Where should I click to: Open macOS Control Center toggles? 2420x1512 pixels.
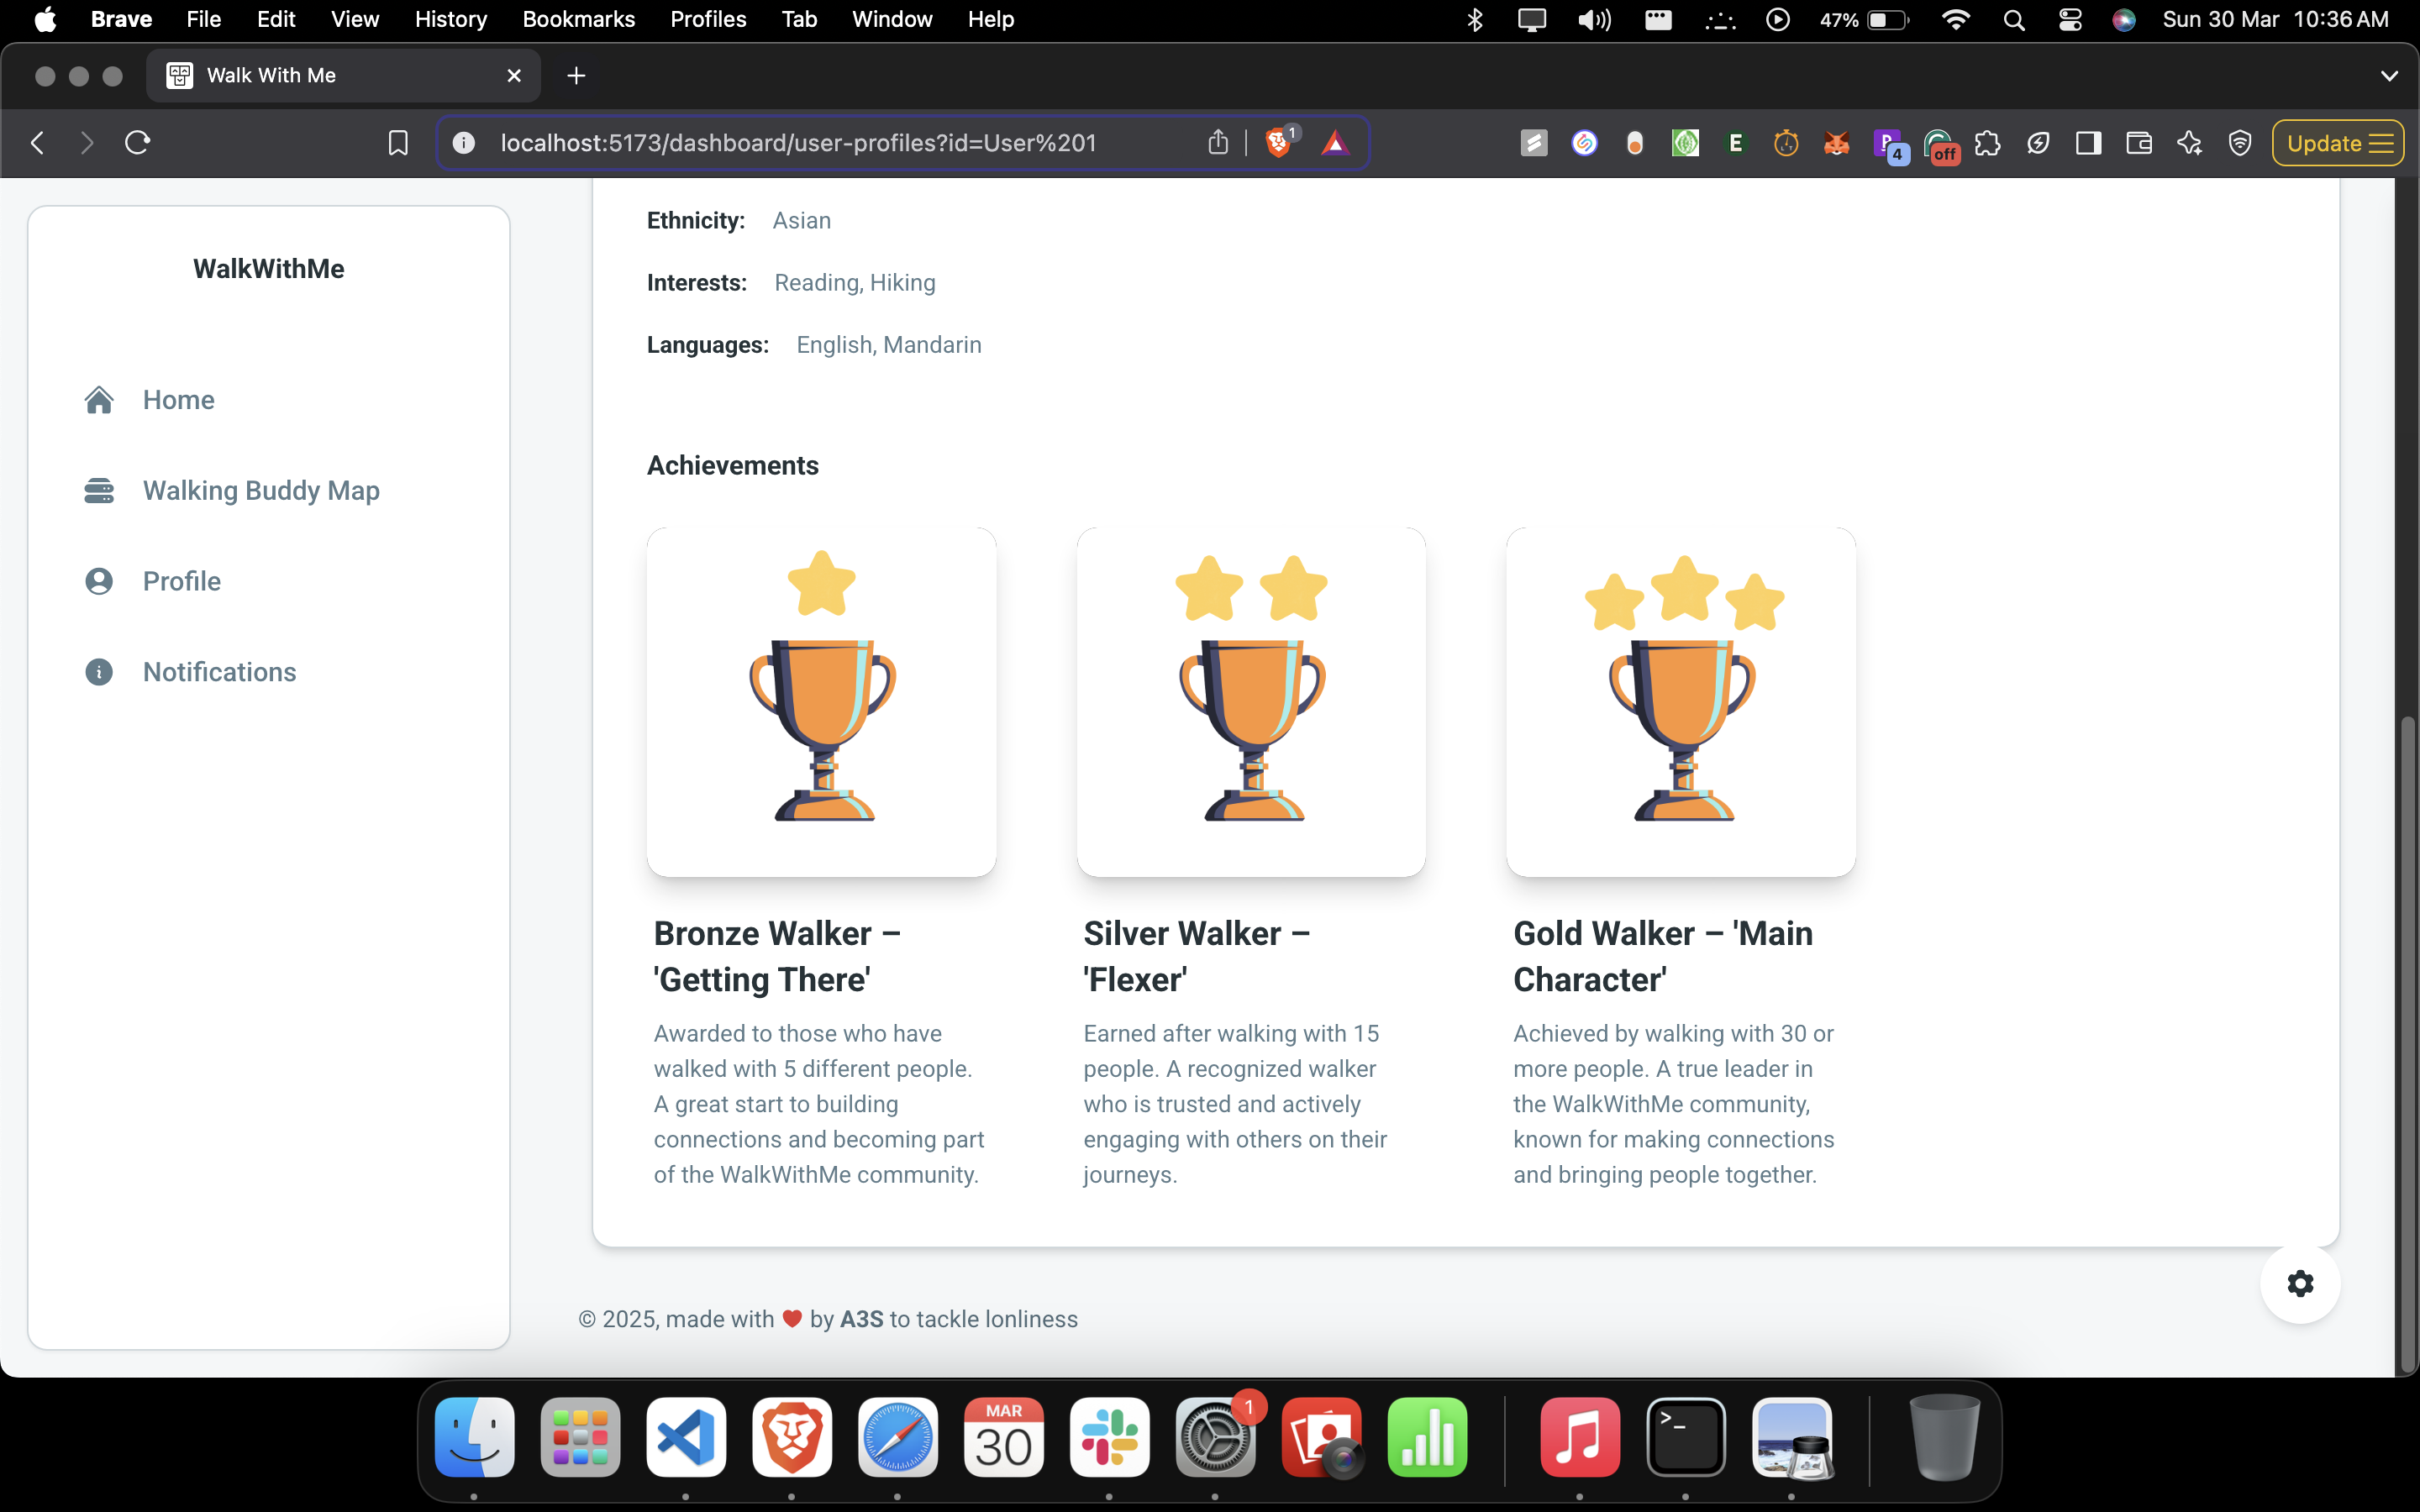2070,20
